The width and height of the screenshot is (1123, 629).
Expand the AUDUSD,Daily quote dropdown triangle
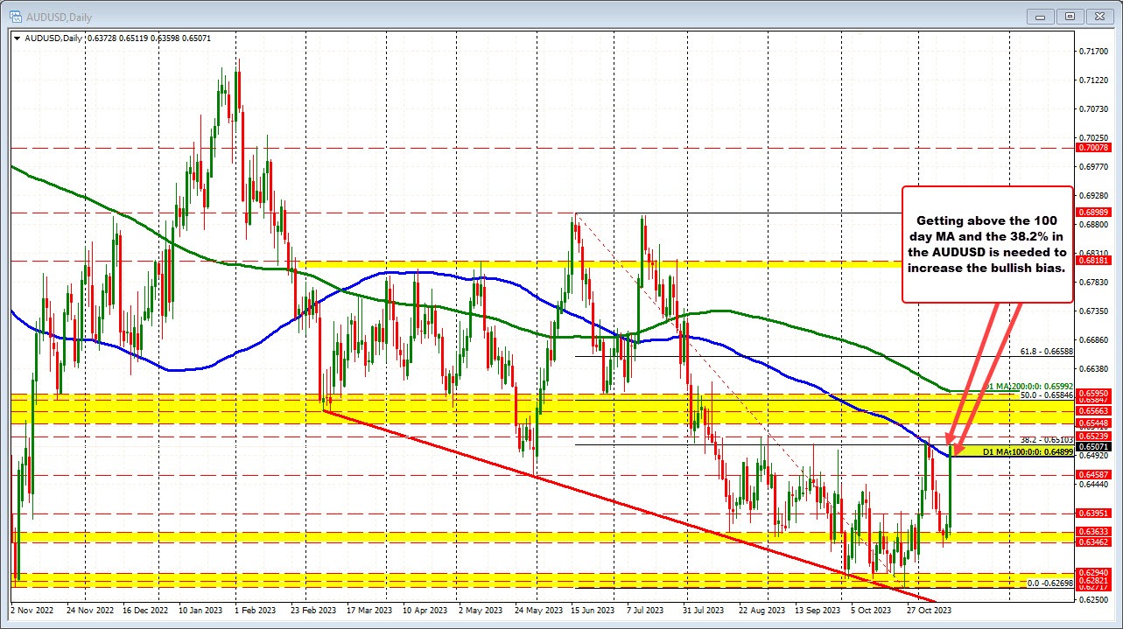pyautogui.click(x=16, y=38)
